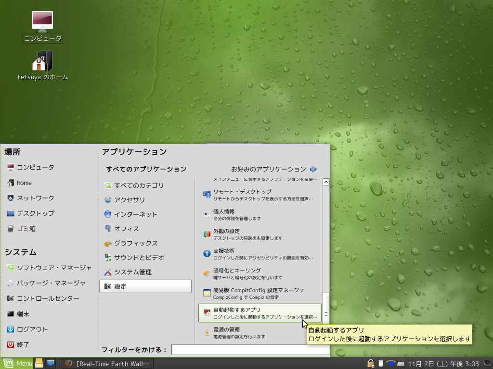
Task: Select the サウンドとビデオ category
Action: point(145,258)
